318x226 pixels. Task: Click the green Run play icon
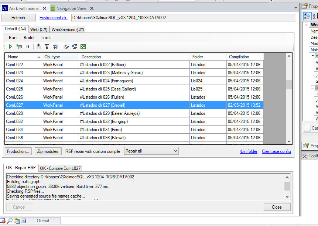pos(11,47)
